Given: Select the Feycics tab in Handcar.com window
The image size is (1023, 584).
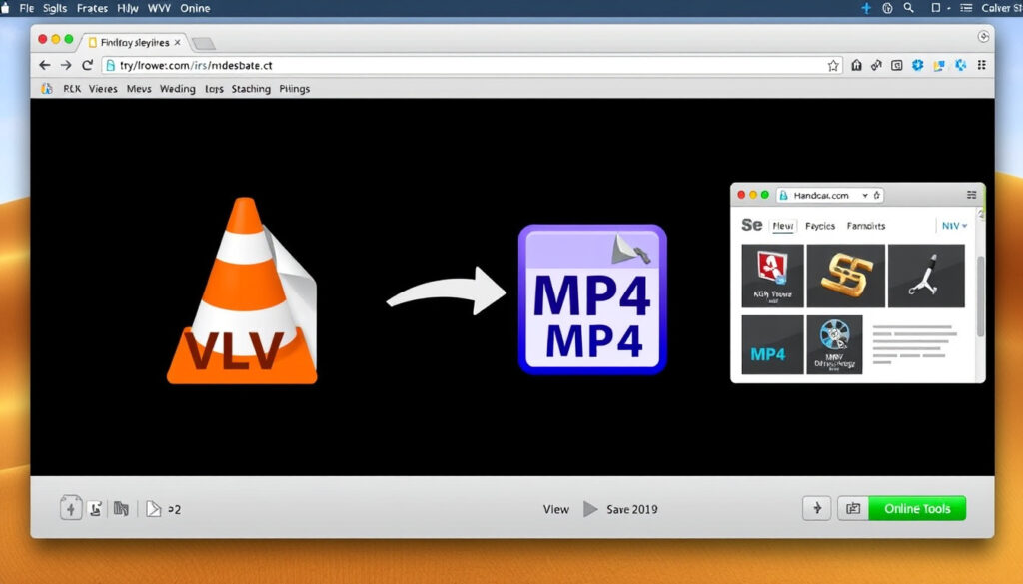Looking at the screenshot, I should click(820, 226).
